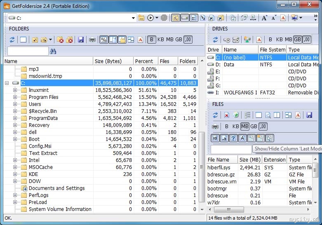This screenshot has height=225, width=322.
Task: Switch FOLDERS size unit to MB
Action: pos(169,40)
